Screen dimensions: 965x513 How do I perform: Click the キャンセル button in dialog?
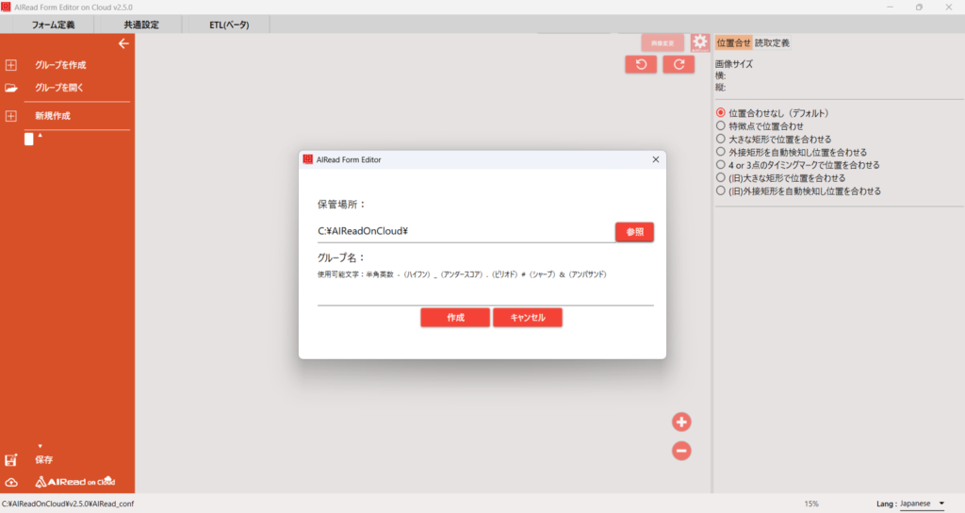[528, 317]
